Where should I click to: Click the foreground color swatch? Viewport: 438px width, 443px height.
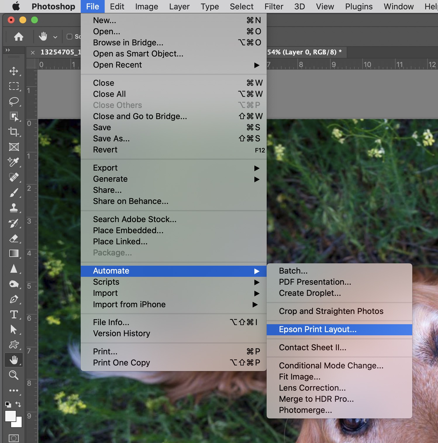pyautogui.click(x=10, y=416)
